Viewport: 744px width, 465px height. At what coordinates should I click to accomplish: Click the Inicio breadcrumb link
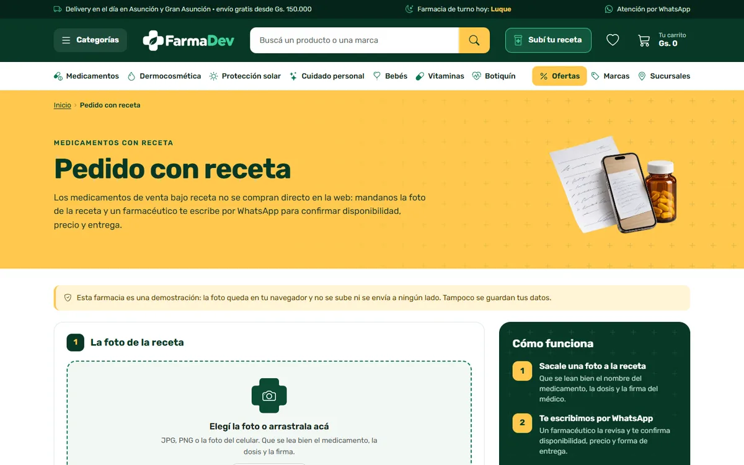pyautogui.click(x=63, y=105)
